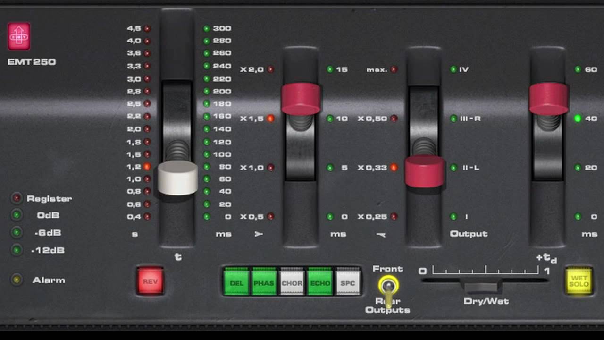
Task: Click the output II-L LED
Action: pos(453,168)
